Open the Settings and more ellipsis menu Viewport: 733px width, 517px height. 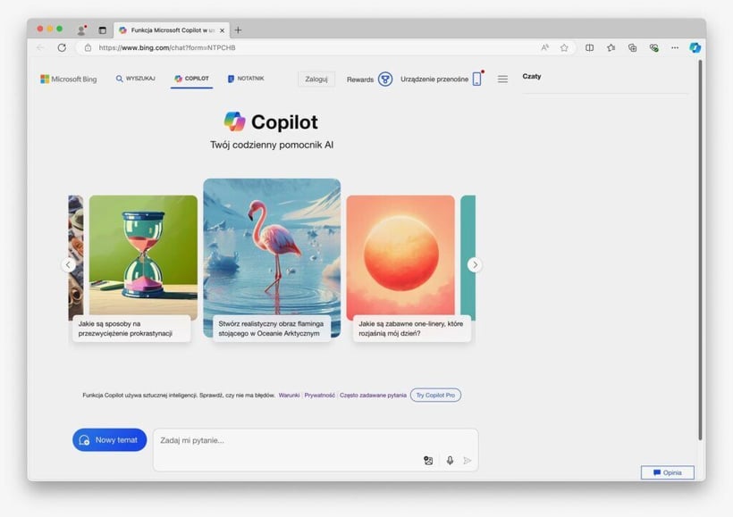point(675,47)
